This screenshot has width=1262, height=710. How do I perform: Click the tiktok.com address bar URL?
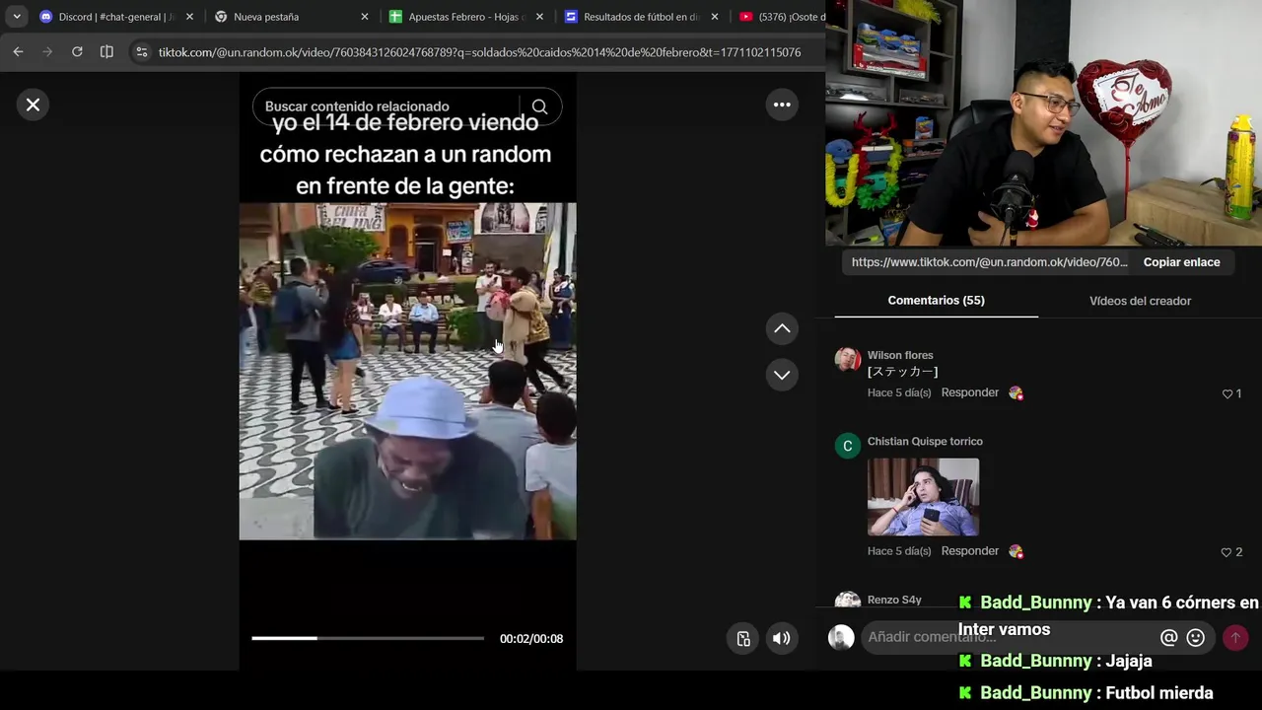[479, 52]
